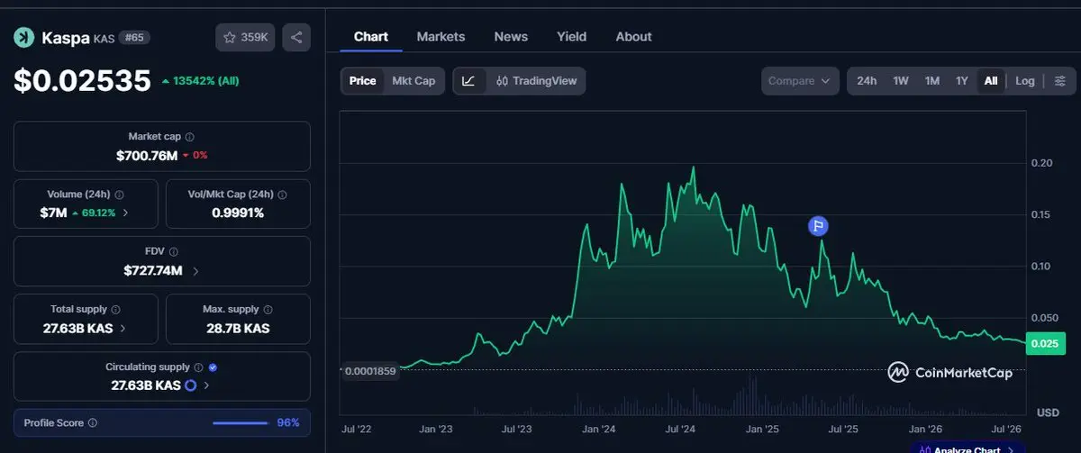This screenshot has height=453, width=1081.
Task: Open the Markets tab
Action: click(x=441, y=37)
